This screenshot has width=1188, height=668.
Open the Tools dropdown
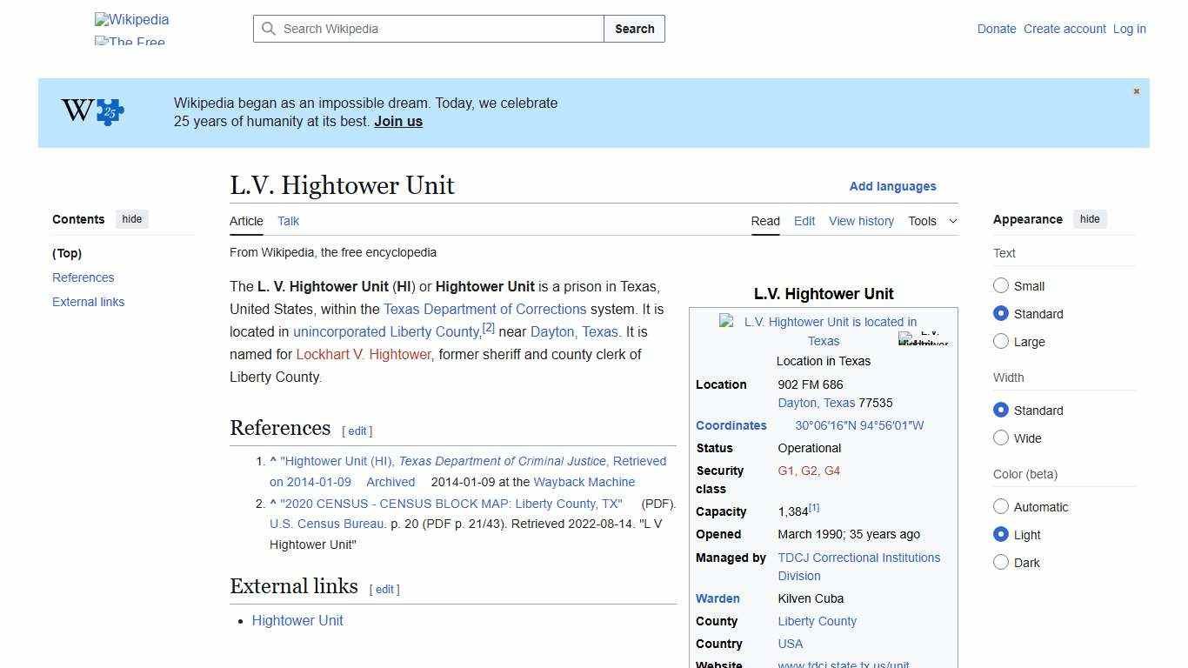932,221
